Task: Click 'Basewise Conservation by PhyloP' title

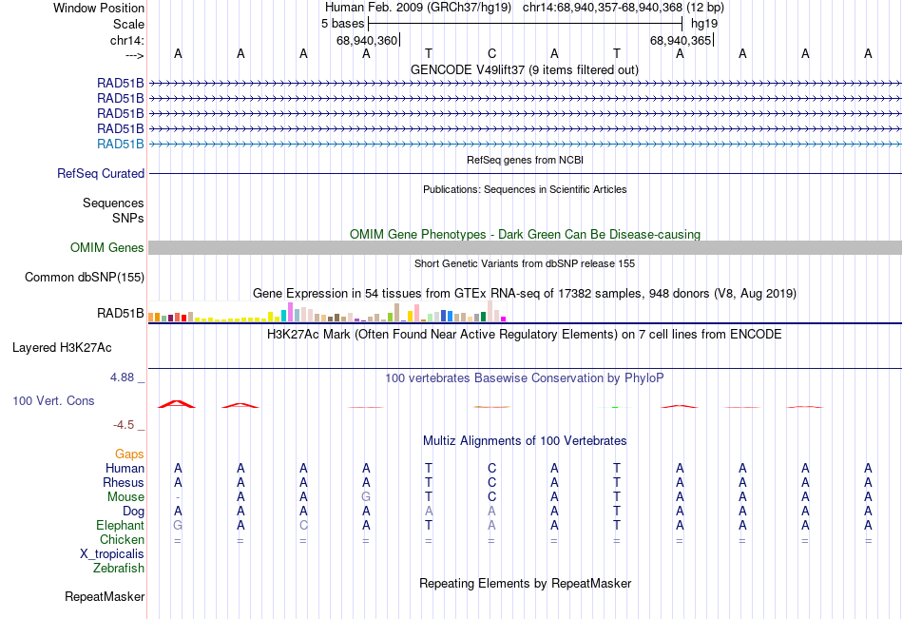Action: click(x=525, y=378)
